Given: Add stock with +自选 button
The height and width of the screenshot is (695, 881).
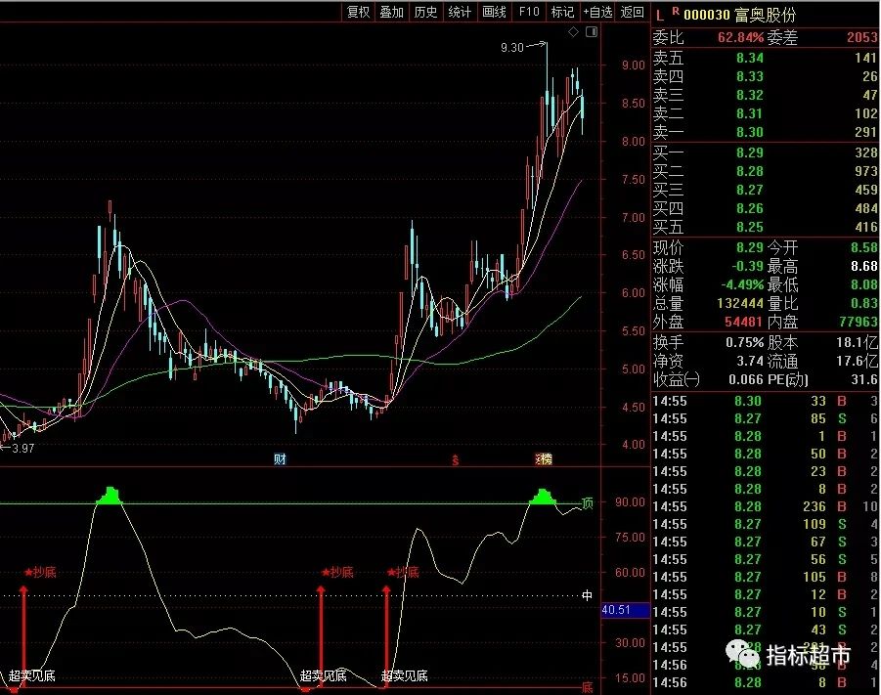Looking at the screenshot, I should point(597,12).
